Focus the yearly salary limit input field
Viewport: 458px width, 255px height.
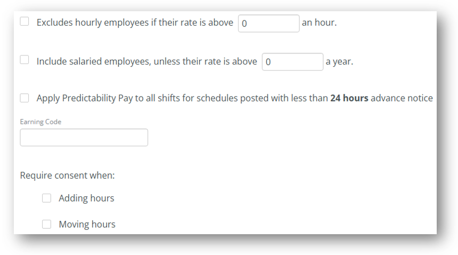point(292,62)
